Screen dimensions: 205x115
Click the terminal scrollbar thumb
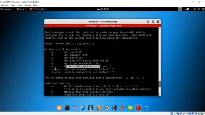(160, 84)
